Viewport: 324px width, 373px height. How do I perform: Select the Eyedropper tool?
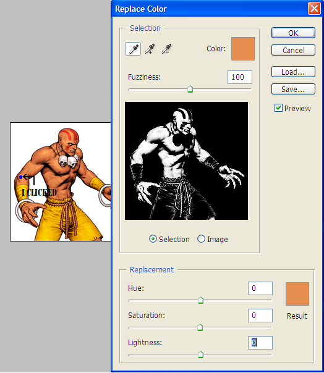pyautogui.click(x=133, y=49)
